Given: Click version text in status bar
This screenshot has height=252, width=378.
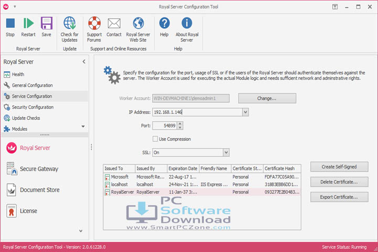Looking at the screenshot, I should pyautogui.click(x=54, y=247).
